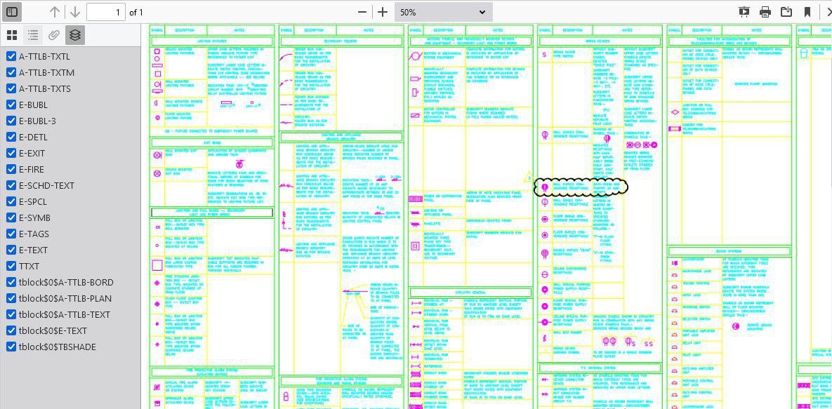This screenshot has height=409, width=832.
Task: Open the zoom level dropdown
Action: click(442, 12)
